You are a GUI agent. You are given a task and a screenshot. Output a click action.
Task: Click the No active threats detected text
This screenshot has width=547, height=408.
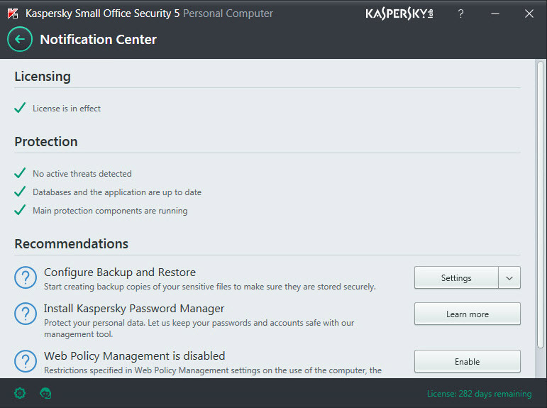pyautogui.click(x=82, y=173)
